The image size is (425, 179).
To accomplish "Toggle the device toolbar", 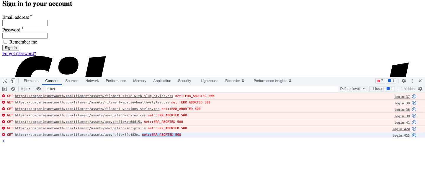I will 12,81.
